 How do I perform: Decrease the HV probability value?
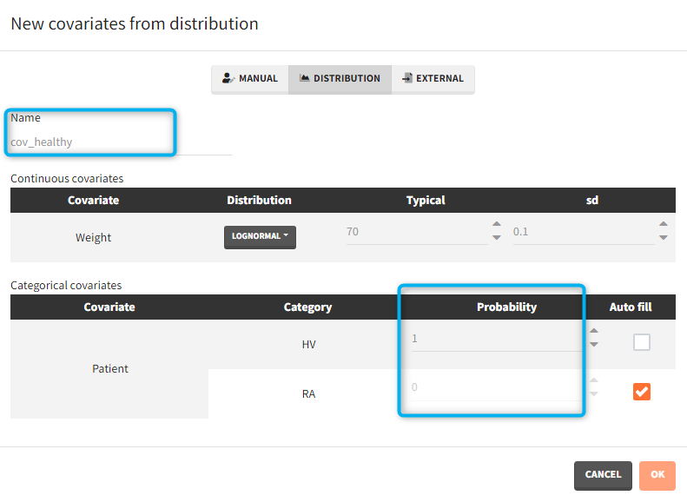(594, 345)
